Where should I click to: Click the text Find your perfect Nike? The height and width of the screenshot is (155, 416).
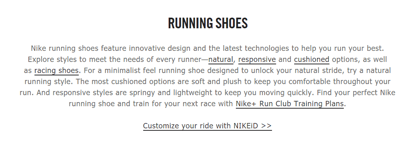click(356, 93)
